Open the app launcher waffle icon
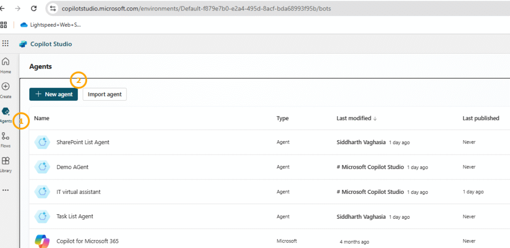The height and width of the screenshot is (248, 510). [5, 44]
